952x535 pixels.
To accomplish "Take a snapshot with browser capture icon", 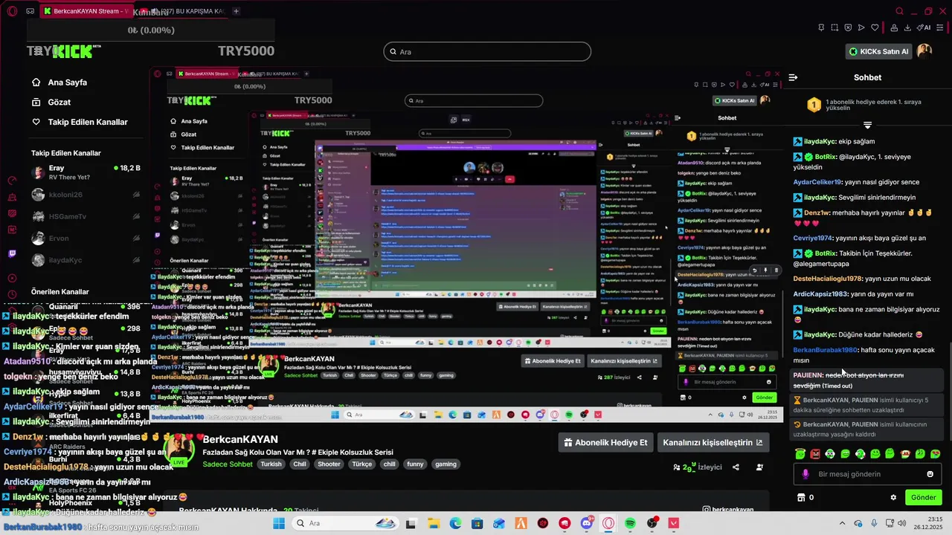I will [834, 27].
